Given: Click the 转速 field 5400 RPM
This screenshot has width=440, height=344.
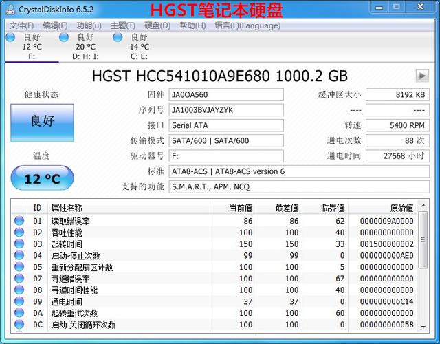Looking at the screenshot, I should [x=397, y=125].
